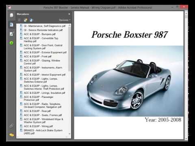Screen dimensions: 195x146
Task: Select bookmark ACC & EQUIP - Bumpers.pdf
Action: [39, 34]
